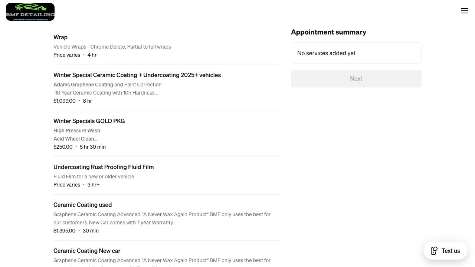Screen dimensions: 475x267
Task: Click the 'Adams Graphene Coating' description text
Action: coord(83,85)
